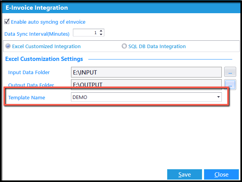242x182 pixels.
Task: Toggle Enable auto syncing of eInvoice checkbox
Action: [7, 22]
